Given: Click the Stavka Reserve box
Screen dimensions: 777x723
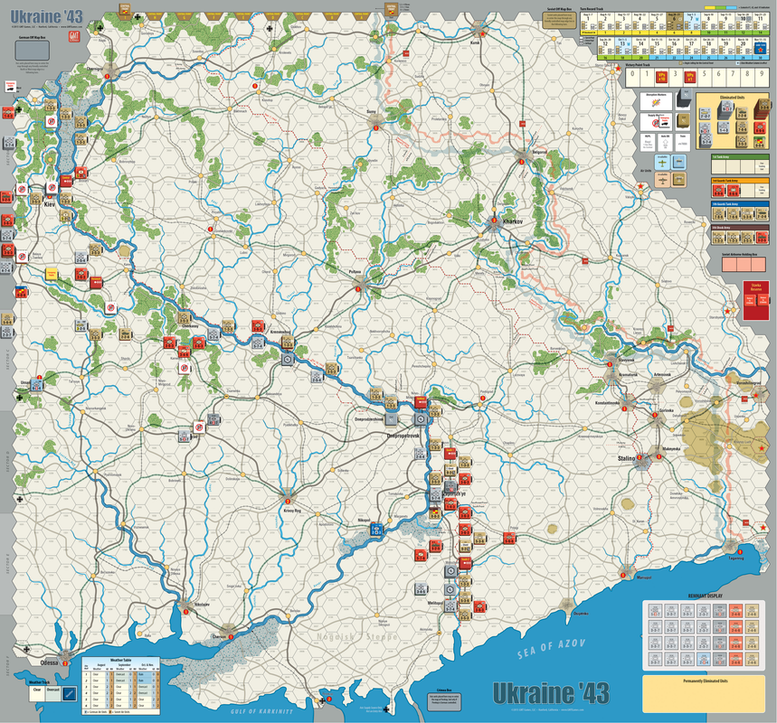Looking at the screenshot, I should coord(756,300).
